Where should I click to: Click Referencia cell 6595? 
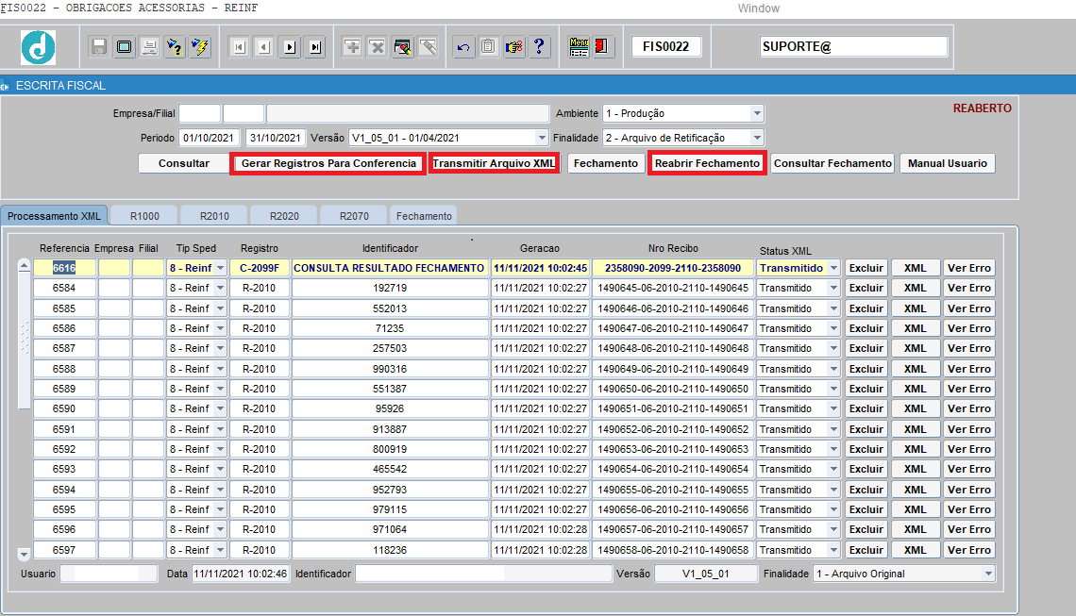point(64,509)
